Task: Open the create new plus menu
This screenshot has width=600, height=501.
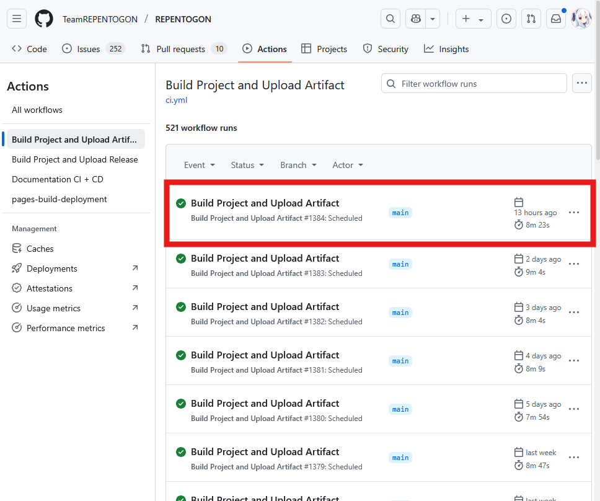Action: [x=474, y=19]
